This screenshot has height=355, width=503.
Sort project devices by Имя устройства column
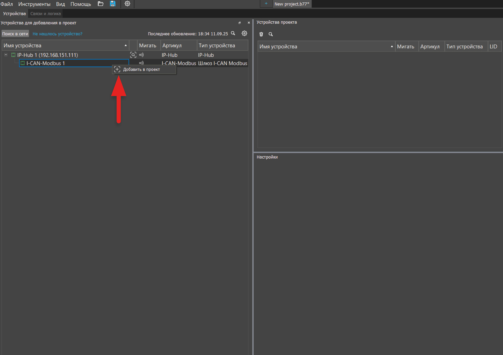pos(326,47)
